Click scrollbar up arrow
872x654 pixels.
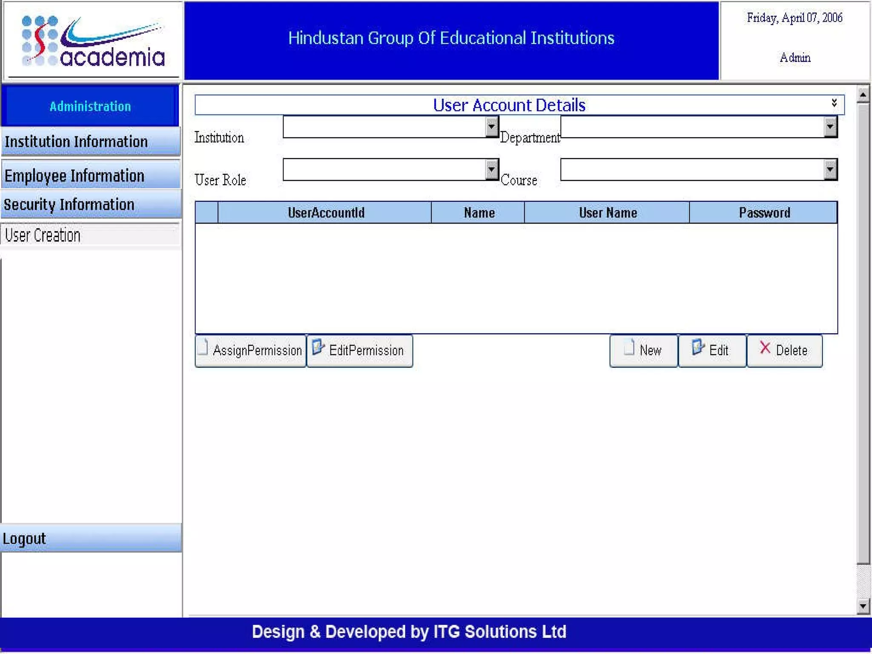click(863, 94)
